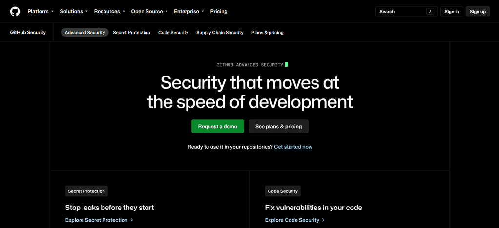This screenshot has width=499, height=228.
Task: Click the GITHUB ADVANCED SECURITY eyebrow text
Action: (x=250, y=65)
